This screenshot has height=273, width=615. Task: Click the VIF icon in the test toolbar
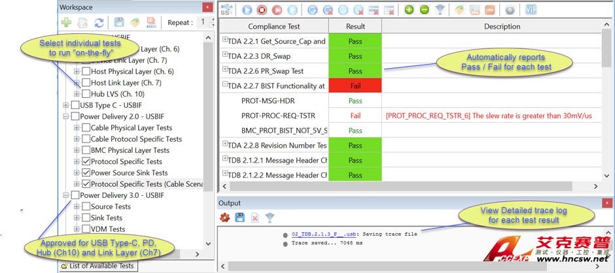pos(531,10)
